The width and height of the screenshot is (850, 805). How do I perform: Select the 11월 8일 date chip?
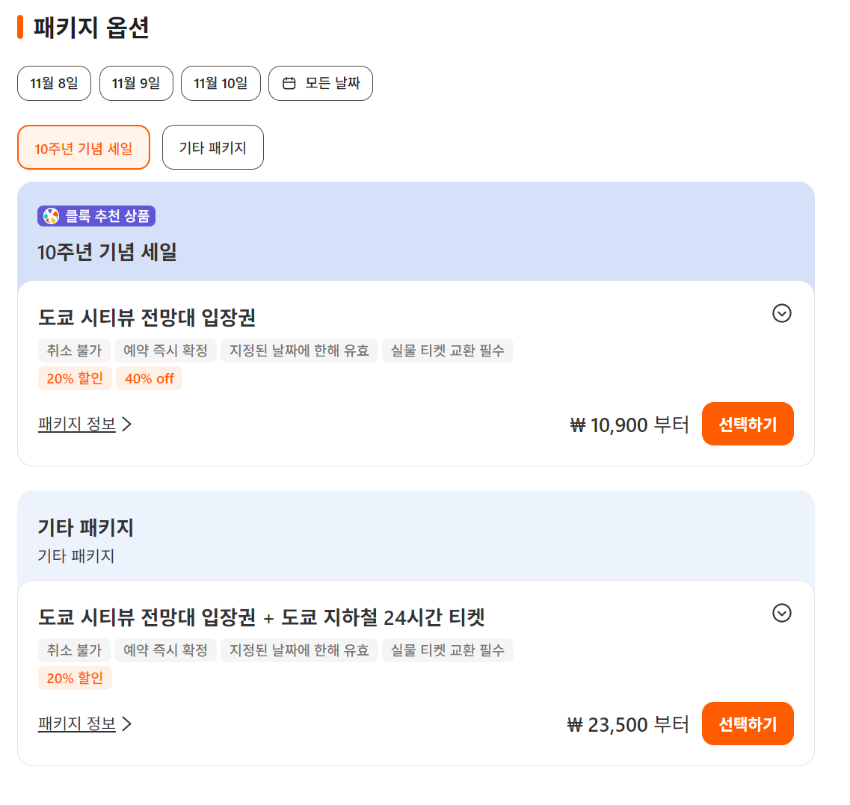coord(55,84)
